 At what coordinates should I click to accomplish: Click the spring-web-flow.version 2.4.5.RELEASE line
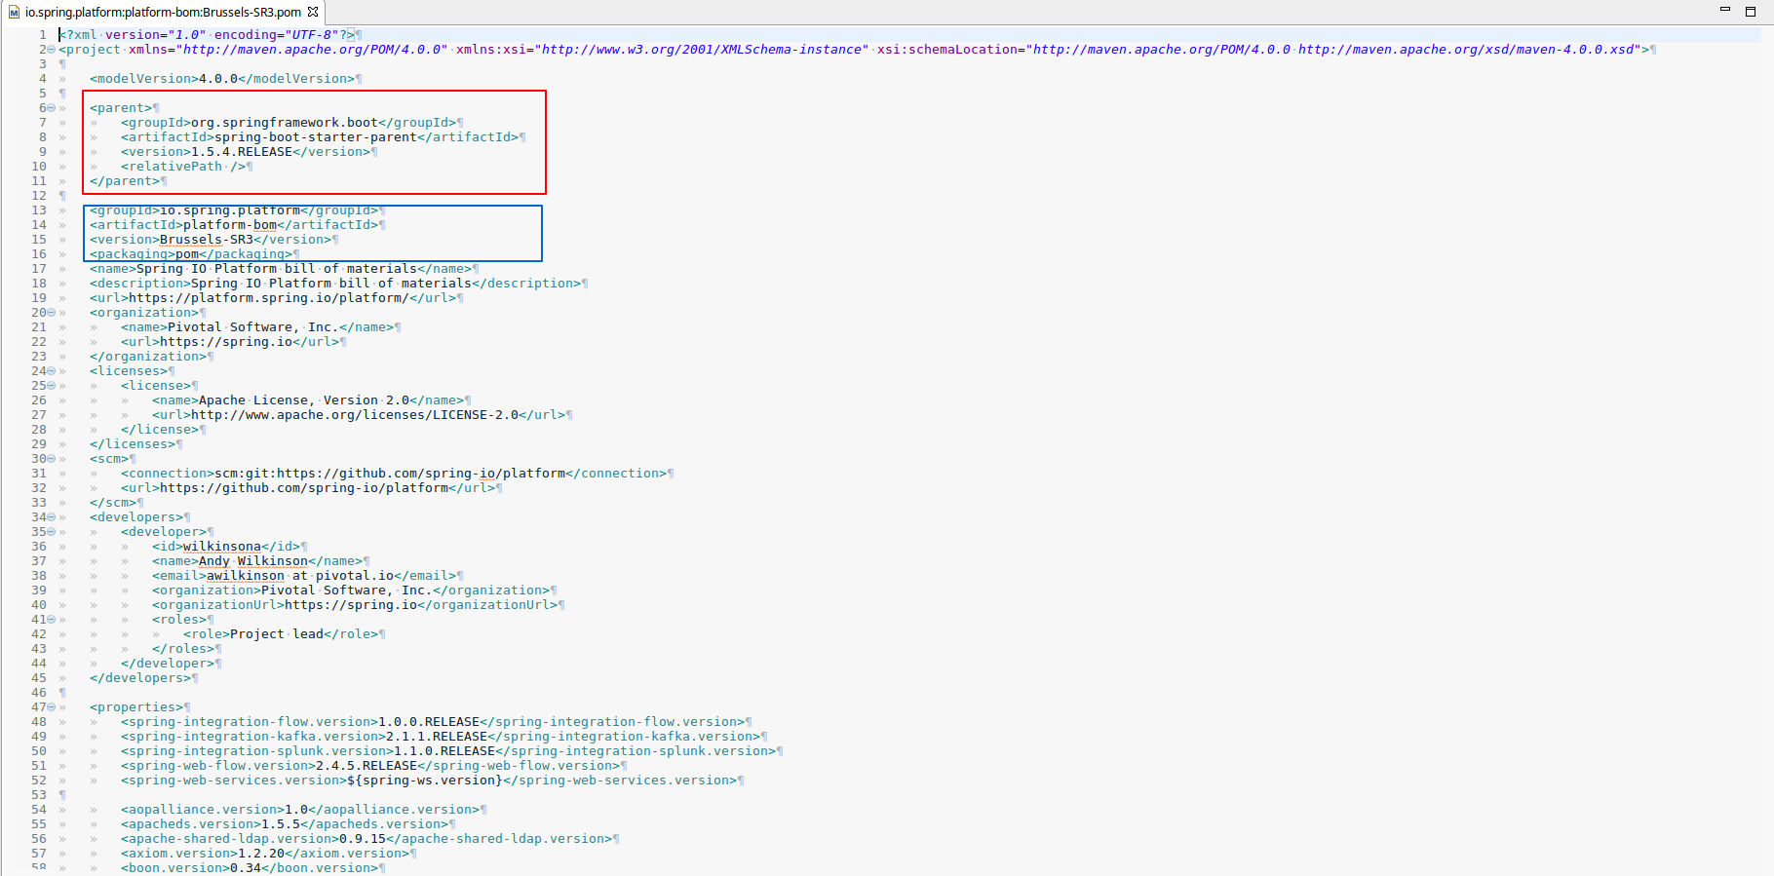click(370, 766)
